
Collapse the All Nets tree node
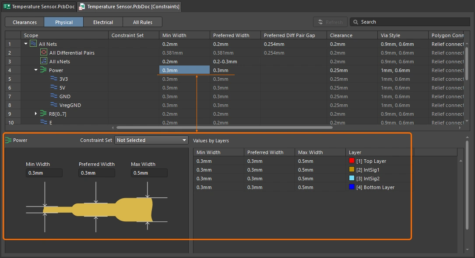[x=26, y=44]
